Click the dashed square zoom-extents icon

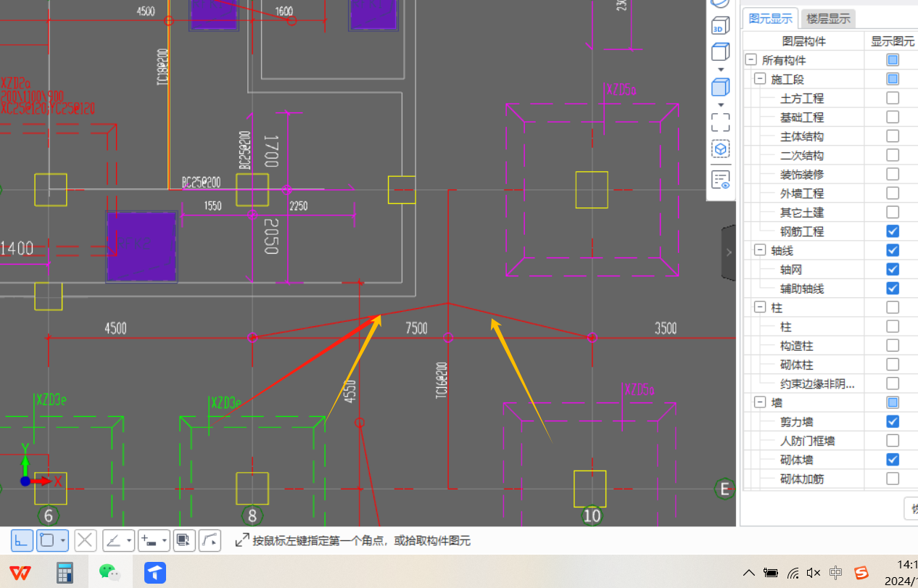coord(720,121)
